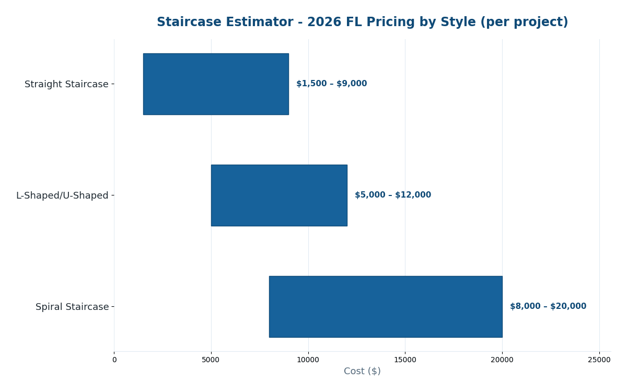Click the 'Cost ($)' axis title

tap(362, 371)
